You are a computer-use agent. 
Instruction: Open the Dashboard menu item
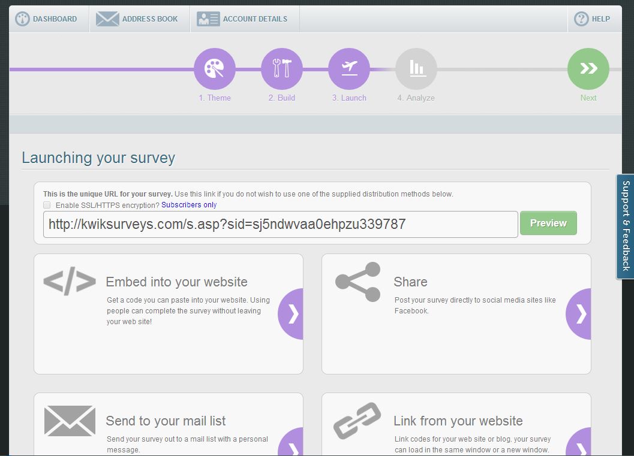point(47,19)
